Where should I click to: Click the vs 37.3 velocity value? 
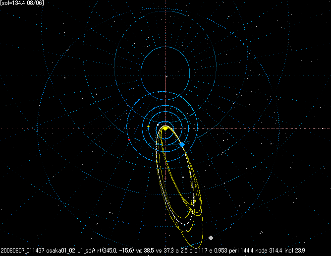(x=164, y=251)
